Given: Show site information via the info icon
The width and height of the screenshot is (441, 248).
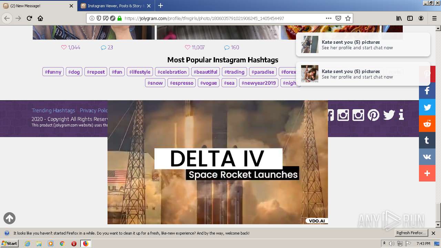Looking at the screenshot, I should tap(92, 18).
